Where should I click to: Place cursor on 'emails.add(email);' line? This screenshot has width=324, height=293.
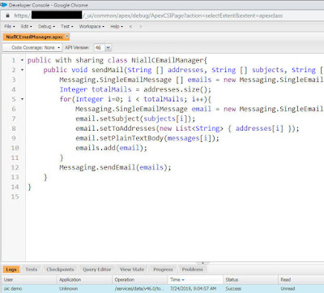tap(111, 148)
